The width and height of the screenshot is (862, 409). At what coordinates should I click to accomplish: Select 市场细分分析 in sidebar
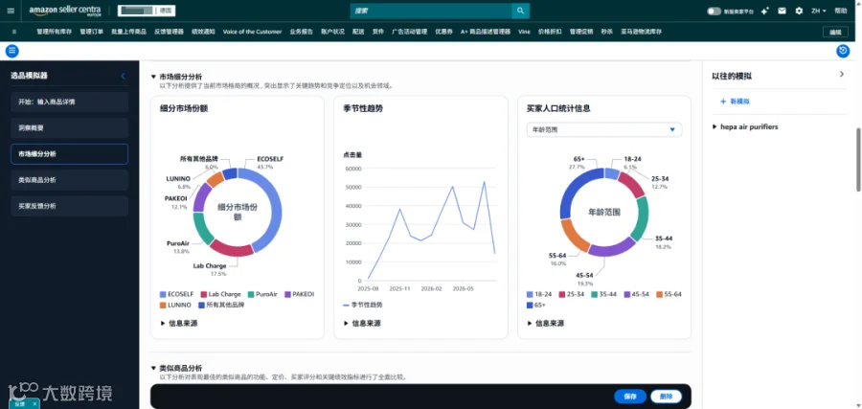(69, 154)
